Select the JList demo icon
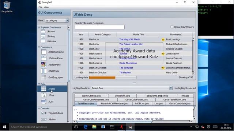The height and width of the screenshot is (131, 234). click(x=44, y=102)
